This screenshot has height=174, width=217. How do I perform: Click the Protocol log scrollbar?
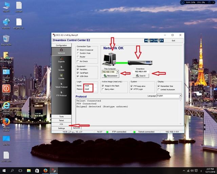tap(180, 112)
